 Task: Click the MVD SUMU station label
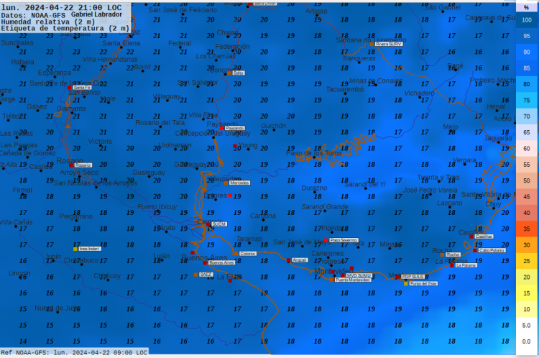click(359, 275)
